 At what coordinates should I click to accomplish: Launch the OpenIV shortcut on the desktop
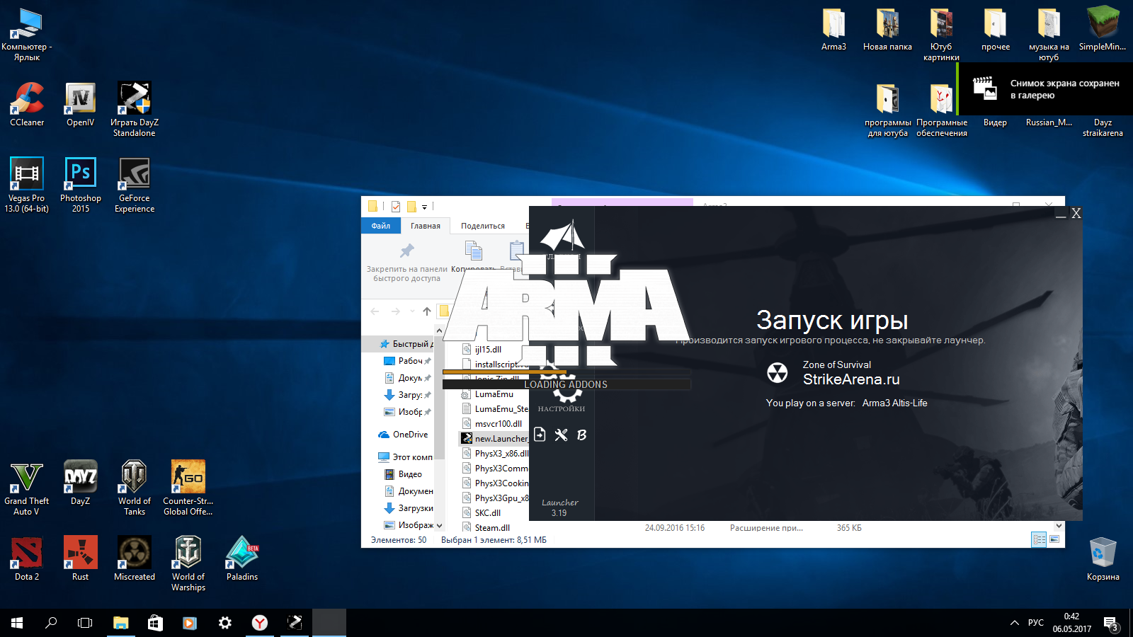[x=81, y=104]
